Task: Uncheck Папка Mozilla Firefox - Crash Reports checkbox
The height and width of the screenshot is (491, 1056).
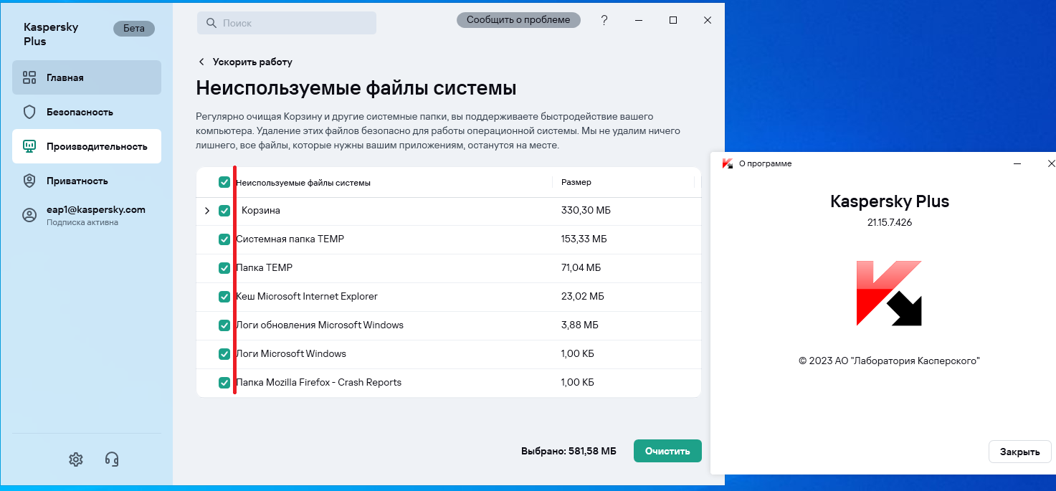Action: click(224, 383)
